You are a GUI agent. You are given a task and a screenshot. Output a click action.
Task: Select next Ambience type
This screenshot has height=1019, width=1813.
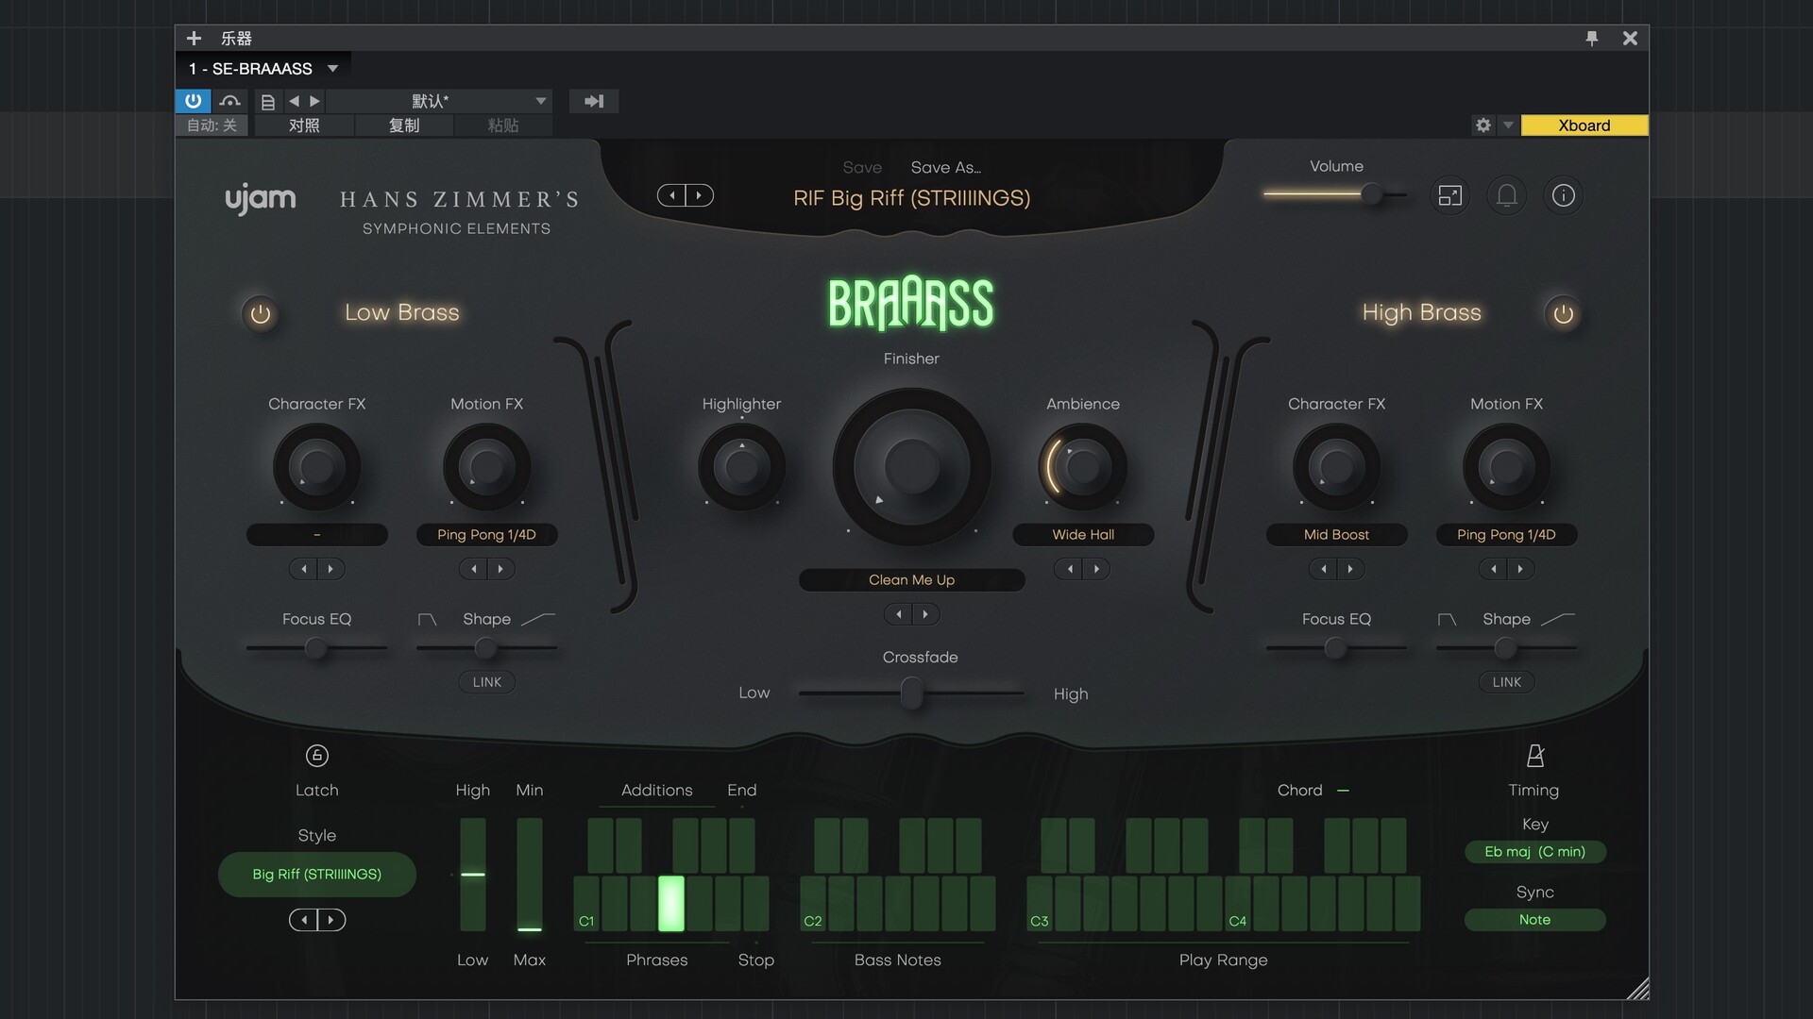[x=1096, y=569]
